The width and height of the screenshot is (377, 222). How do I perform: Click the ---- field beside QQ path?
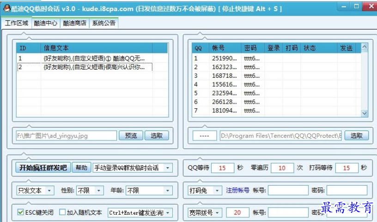(205, 136)
